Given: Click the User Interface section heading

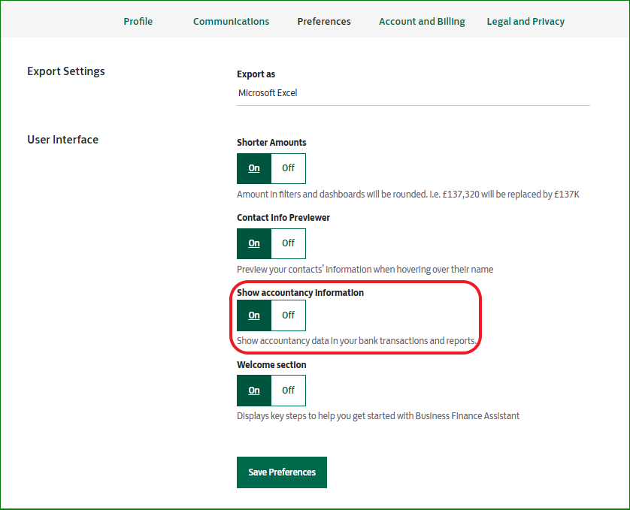Looking at the screenshot, I should tap(62, 139).
